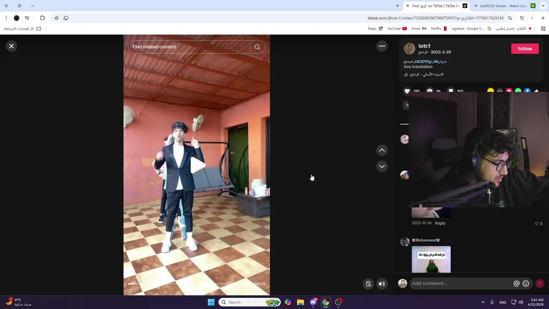549x309 pixels.
Task: Show hidden tray icons chevron
Action: pos(483,302)
